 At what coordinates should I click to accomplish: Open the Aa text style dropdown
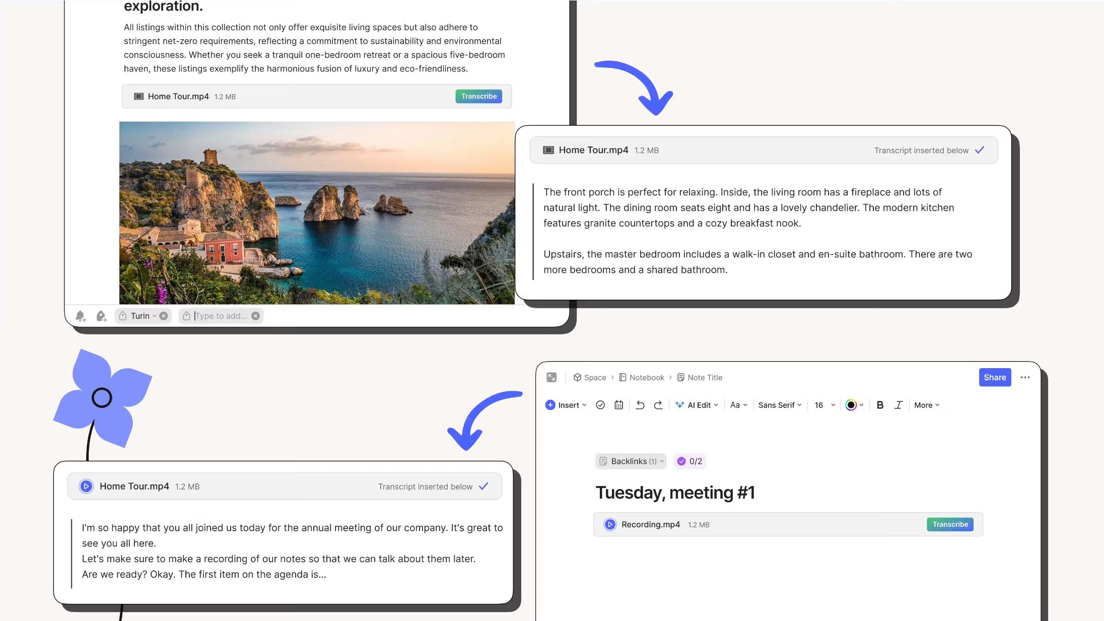738,405
